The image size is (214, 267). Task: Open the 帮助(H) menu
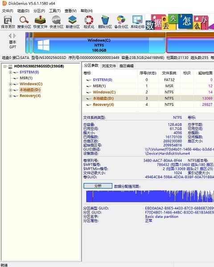(86, 11)
